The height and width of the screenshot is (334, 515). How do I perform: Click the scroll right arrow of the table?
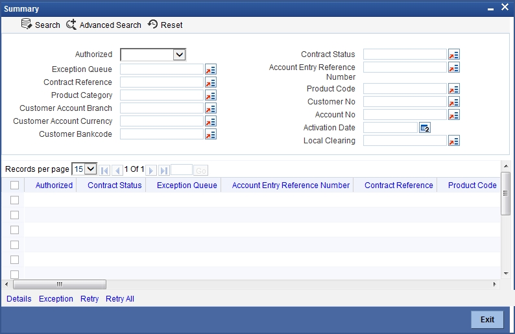495,285
